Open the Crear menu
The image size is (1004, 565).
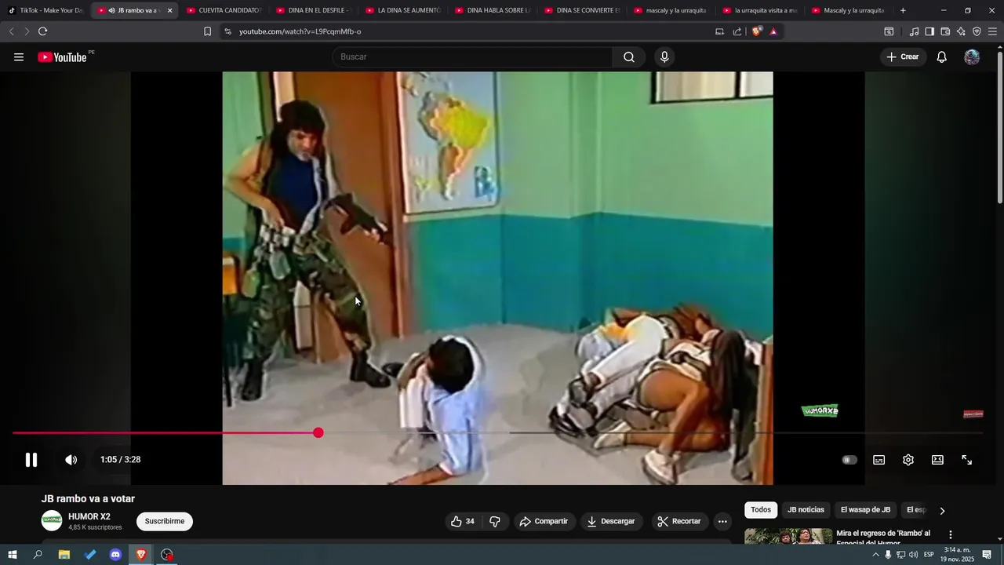pos(903,57)
